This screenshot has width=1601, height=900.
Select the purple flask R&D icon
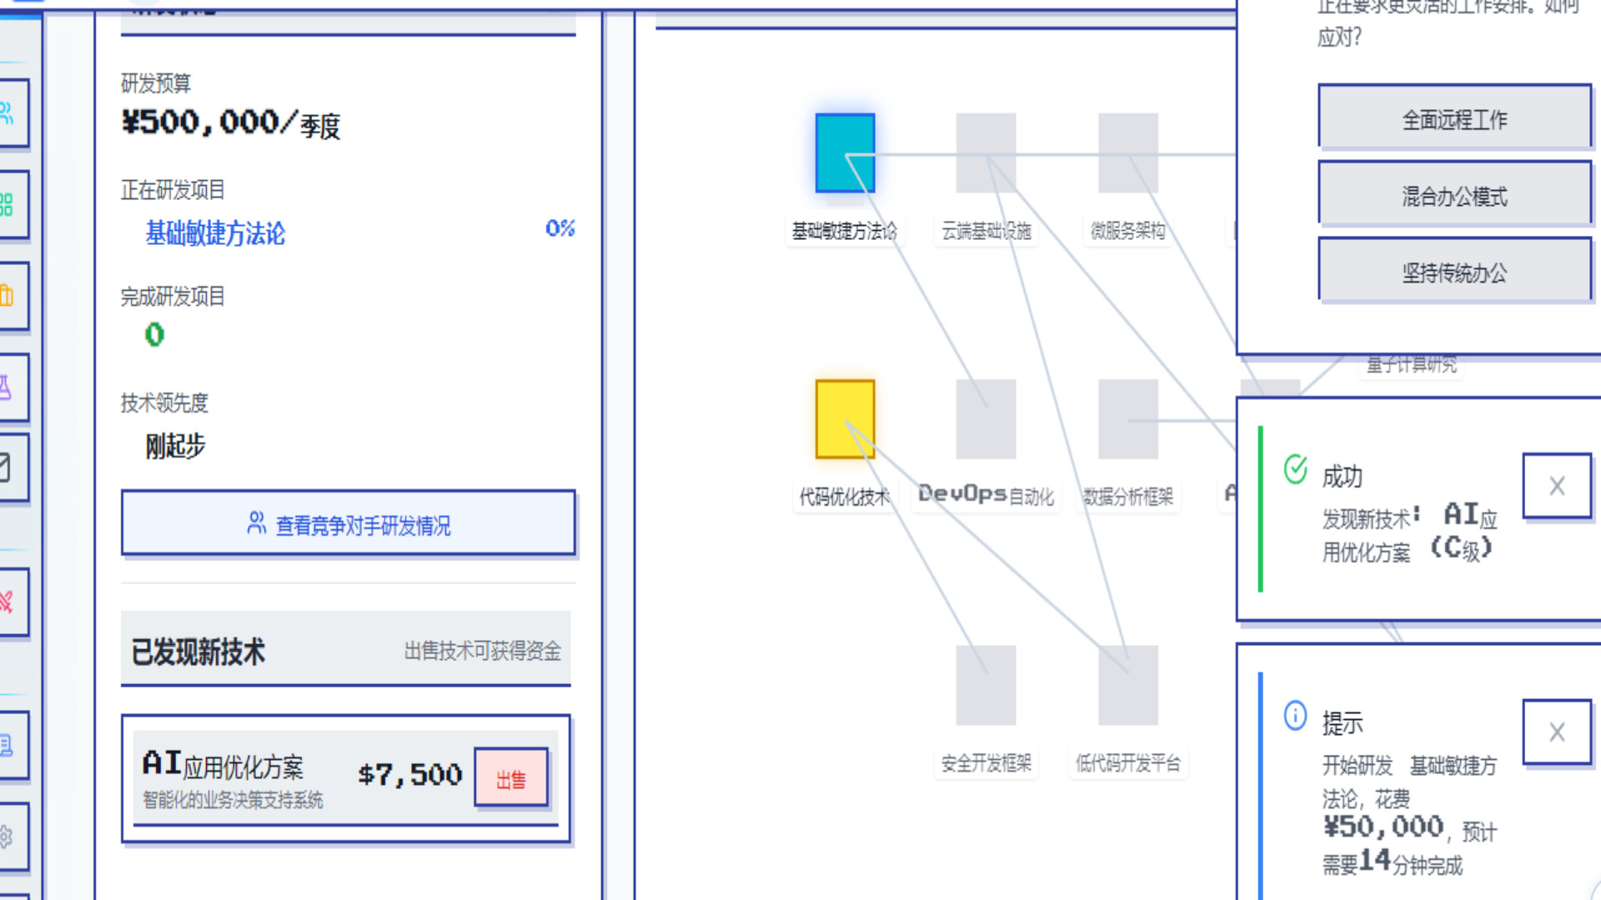point(8,386)
